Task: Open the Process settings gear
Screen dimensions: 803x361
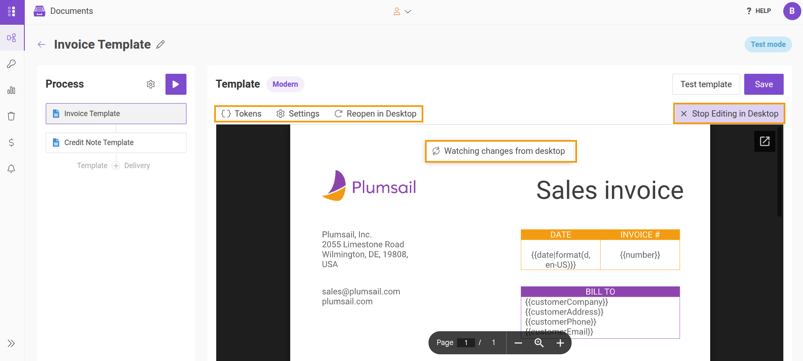Action: (x=151, y=84)
